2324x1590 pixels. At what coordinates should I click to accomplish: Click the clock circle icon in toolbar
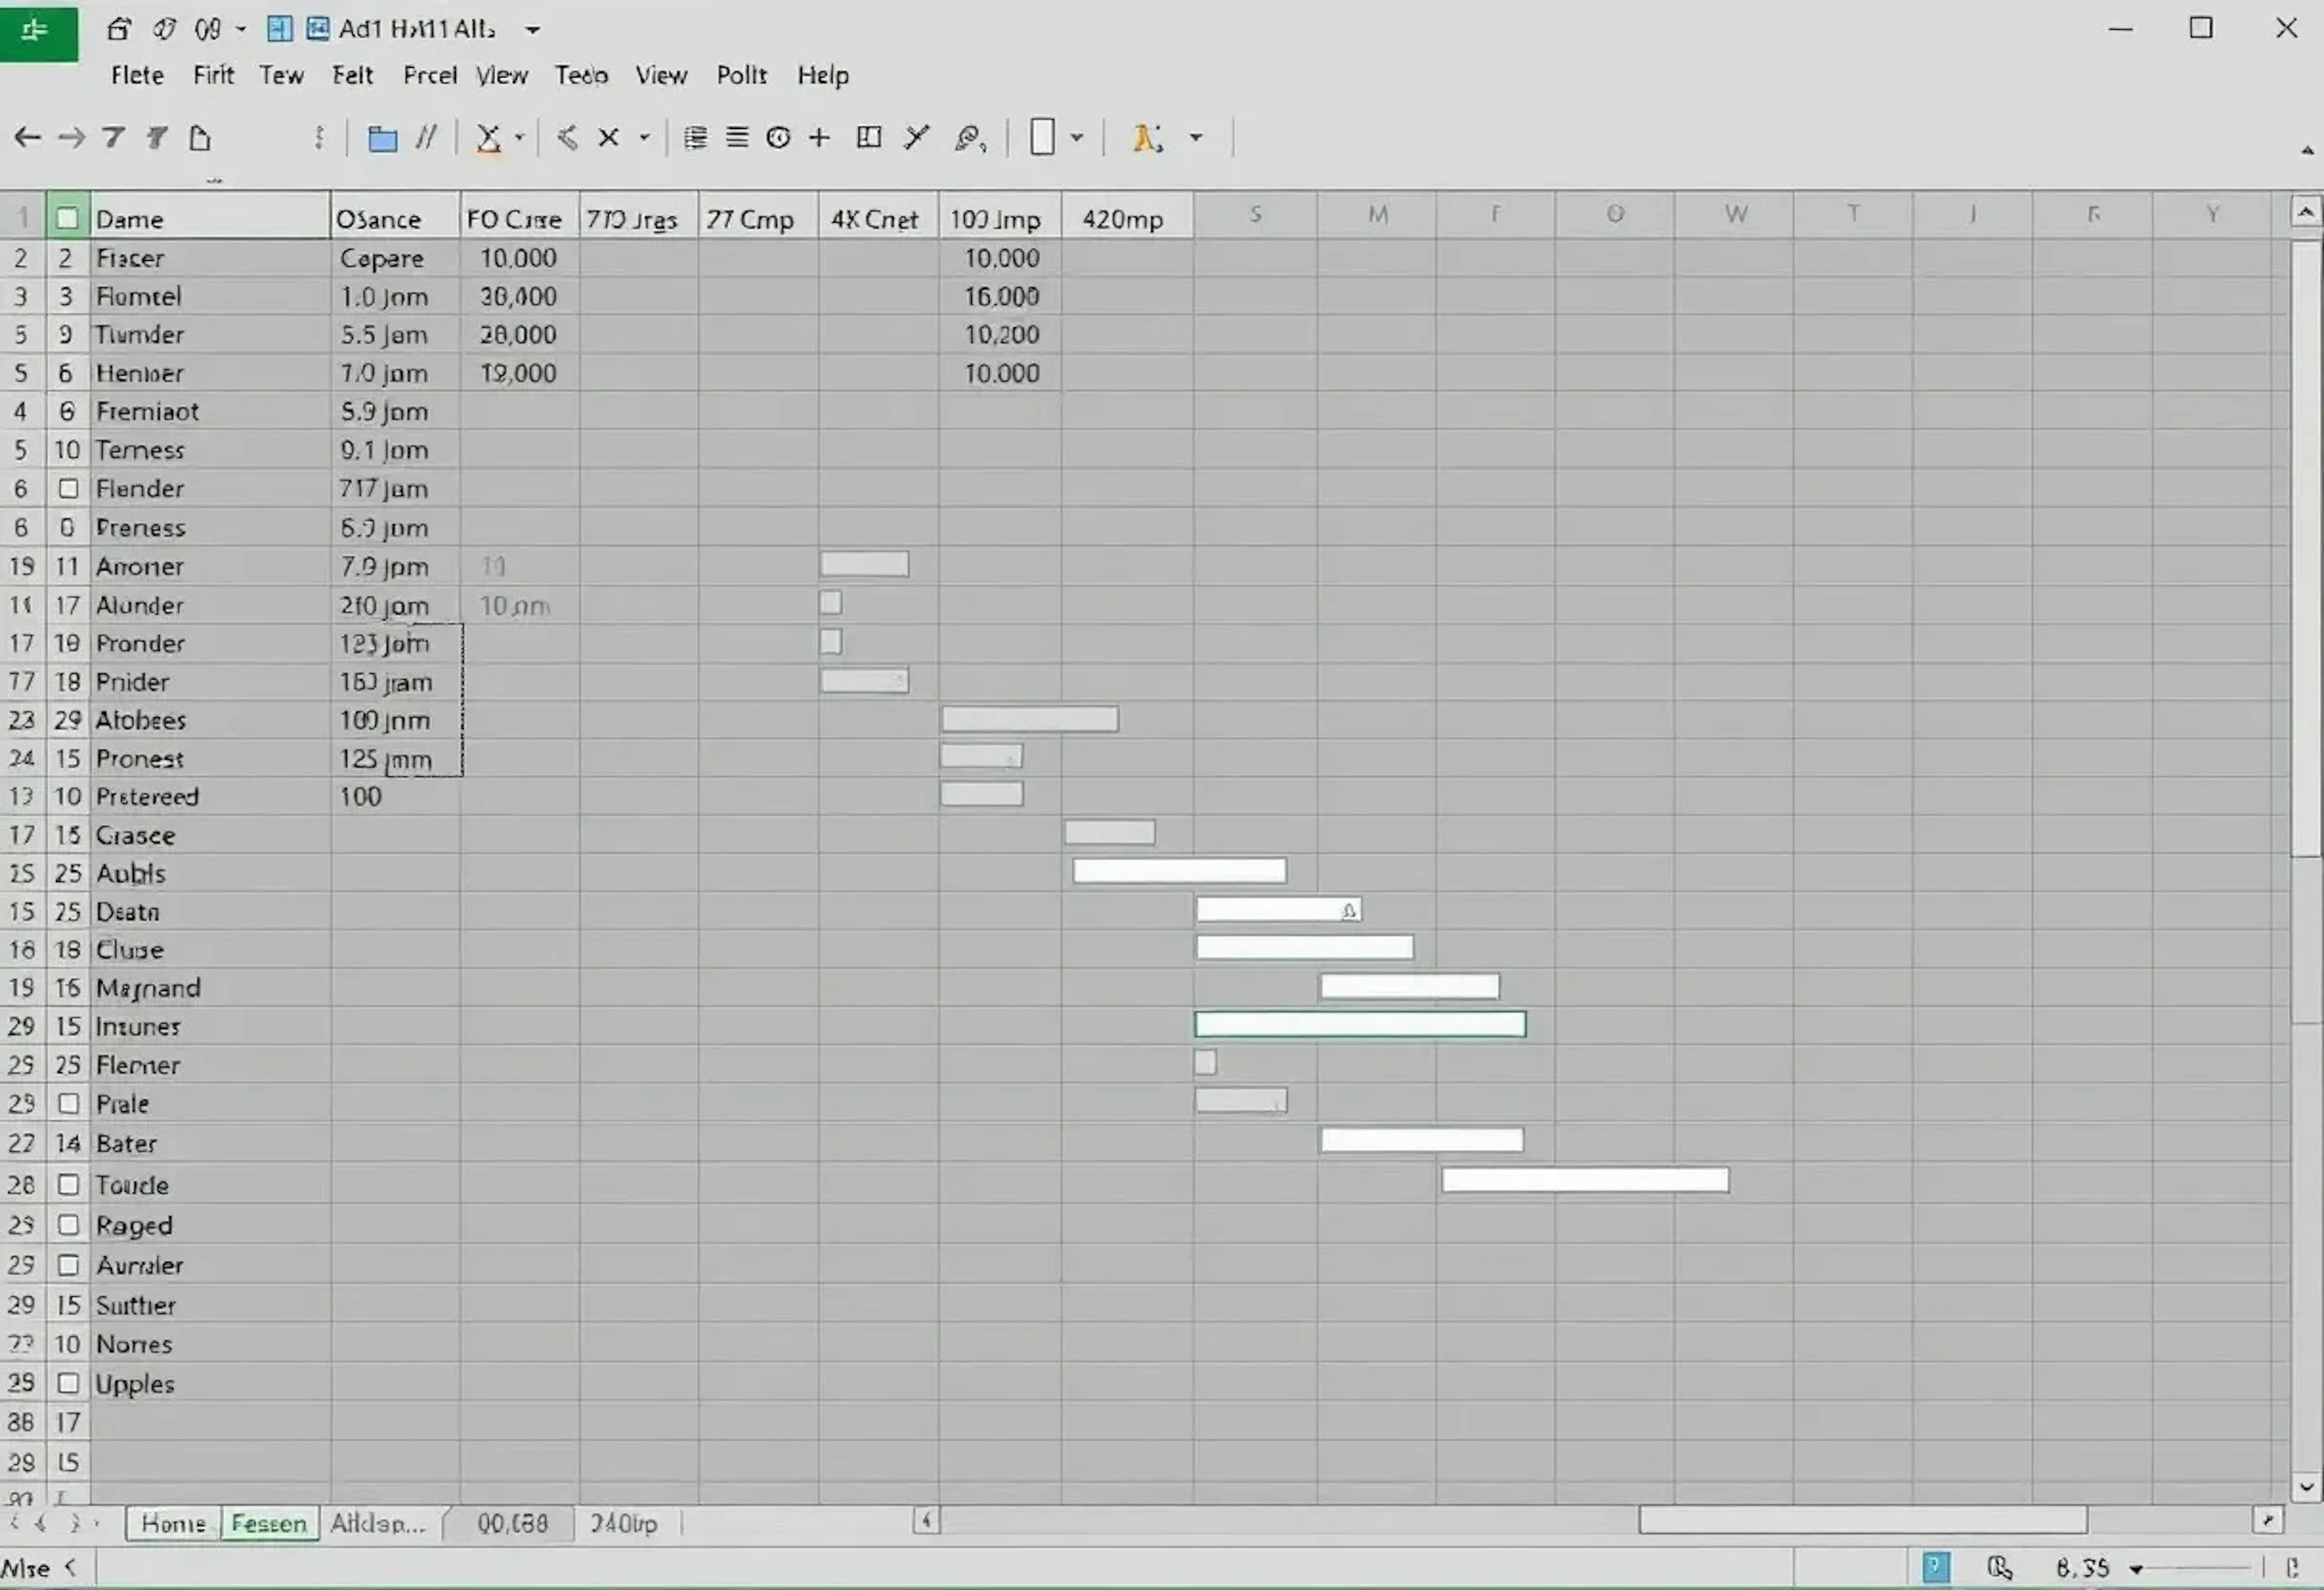[778, 137]
